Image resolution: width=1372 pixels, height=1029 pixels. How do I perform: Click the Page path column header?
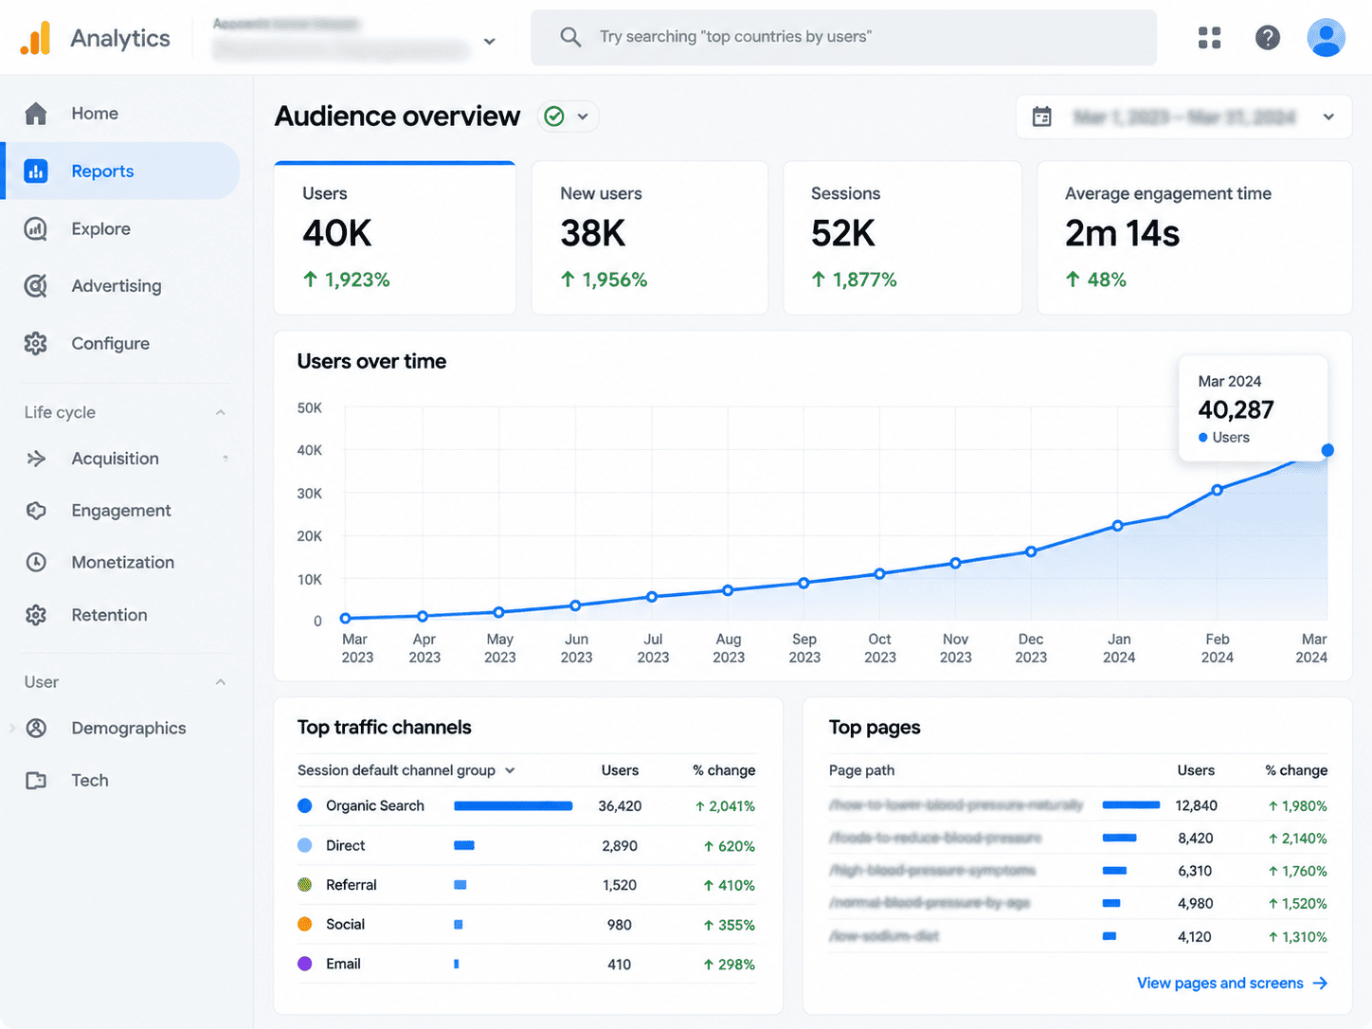862,770
